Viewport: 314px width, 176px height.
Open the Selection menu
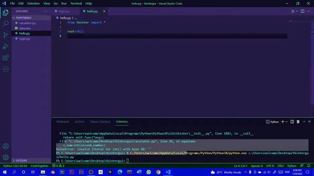[33, 3]
